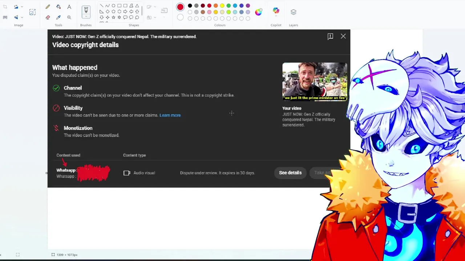Select the current brush in Brushes
The width and height of the screenshot is (465, 261).
(x=86, y=10)
